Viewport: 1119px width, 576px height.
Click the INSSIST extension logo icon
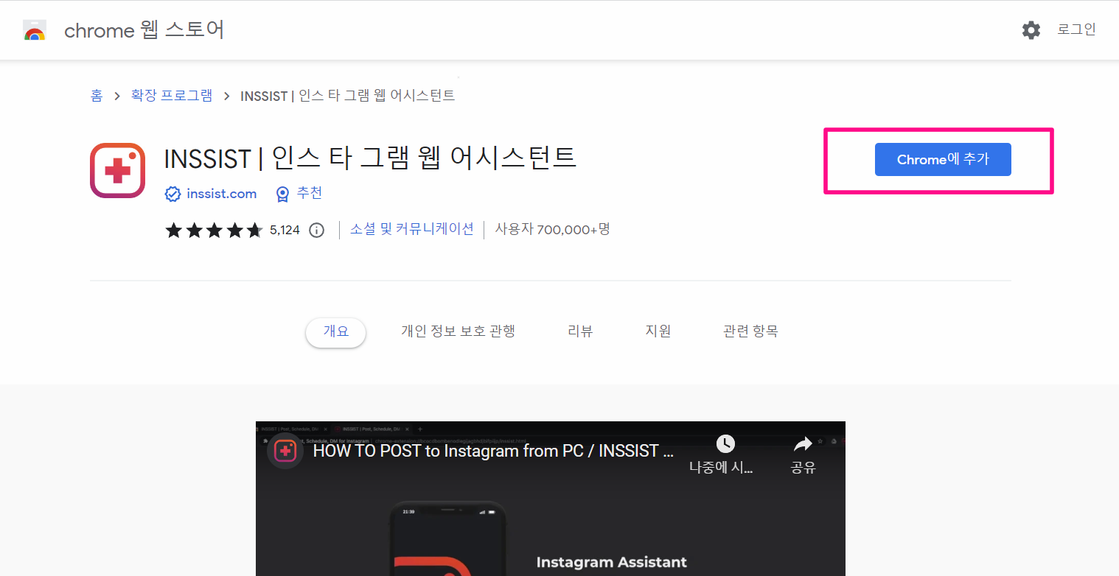[x=117, y=170]
